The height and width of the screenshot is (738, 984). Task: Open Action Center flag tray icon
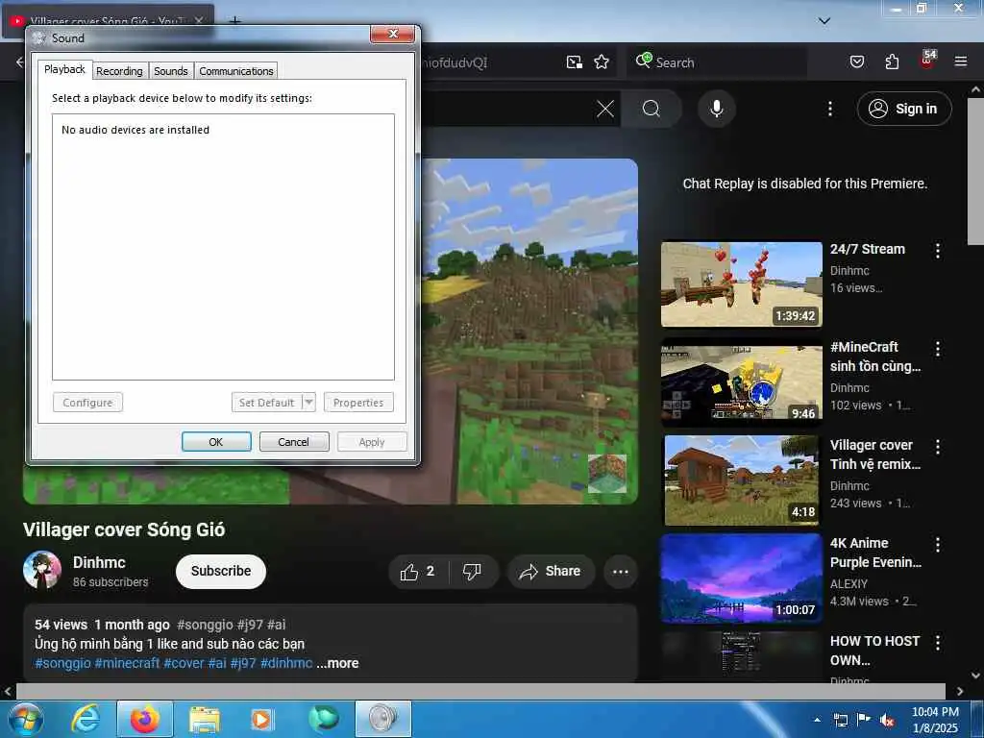(x=864, y=720)
